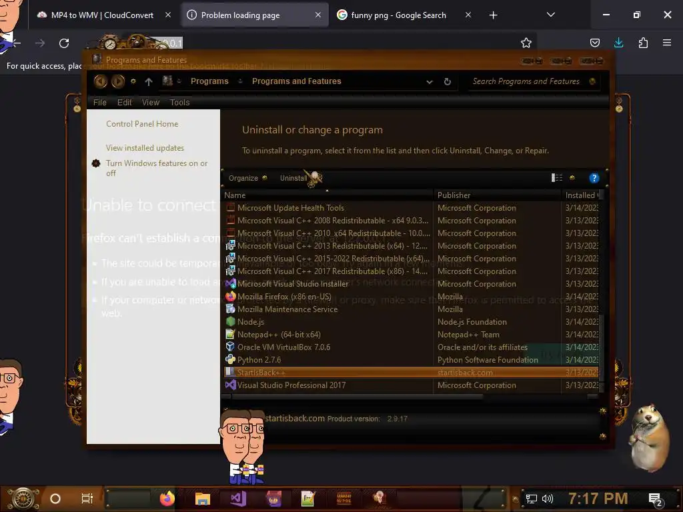Go forward in Programs and Features window
This screenshot has width=683, height=512.
(117, 81)
